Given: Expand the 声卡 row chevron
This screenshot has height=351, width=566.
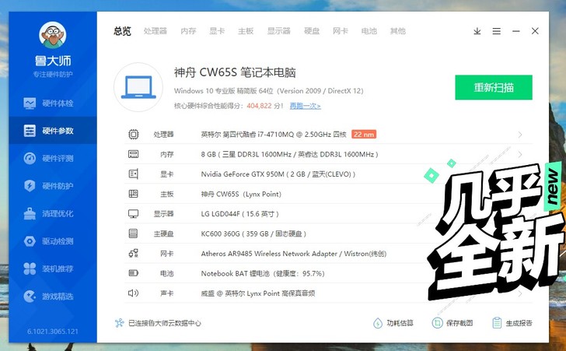Looking at the screenshot, I should click(x=520, y=293).
